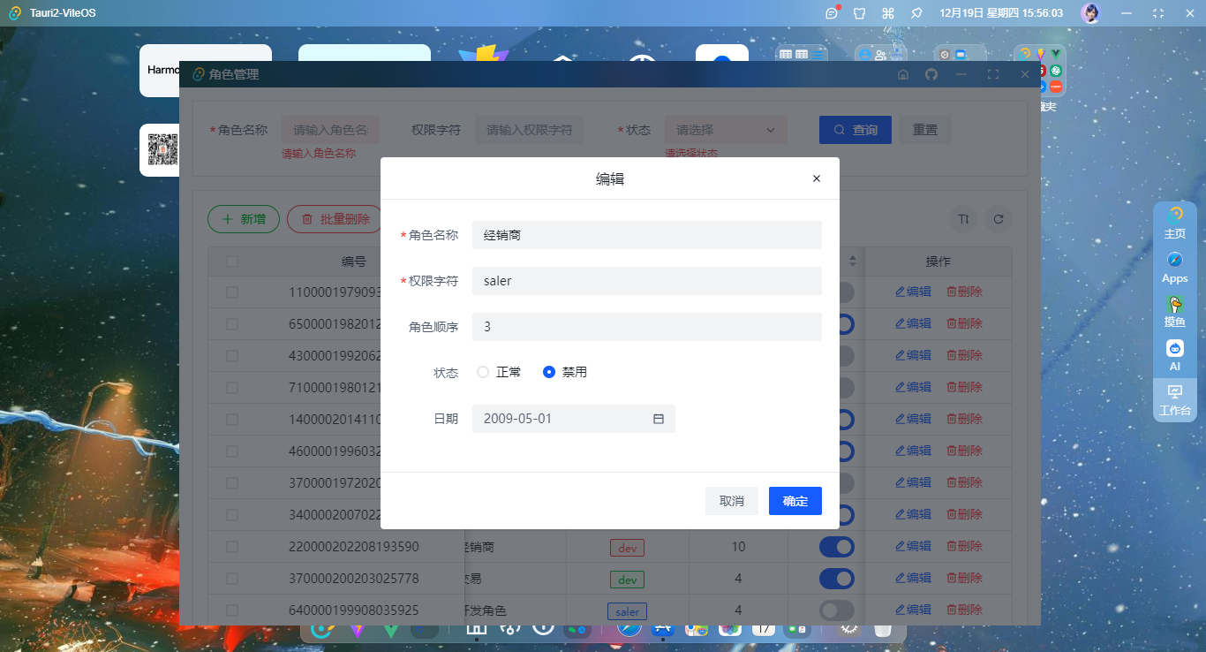Viewport: 1206px width, 652px height.
Task: Open 摸鱼 from the right sidebar
Action: 1174,311
